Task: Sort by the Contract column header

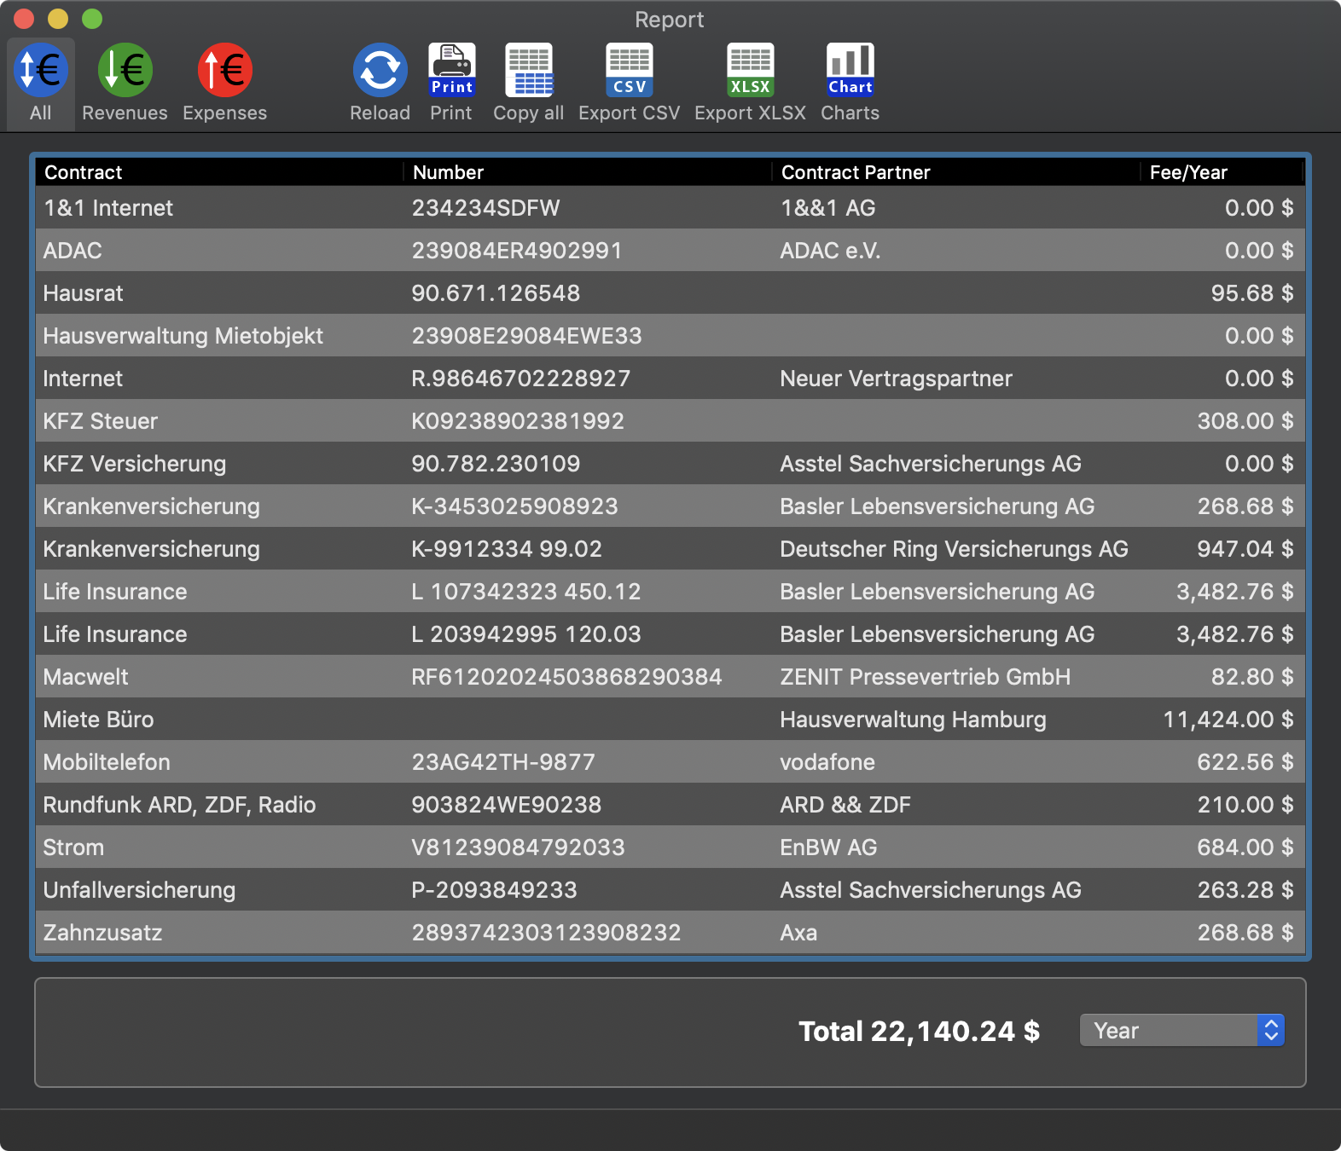Action: tap(219, 172)
